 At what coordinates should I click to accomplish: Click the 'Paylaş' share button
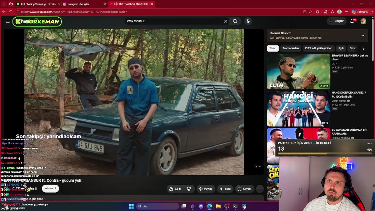click(x=205, y=189)
